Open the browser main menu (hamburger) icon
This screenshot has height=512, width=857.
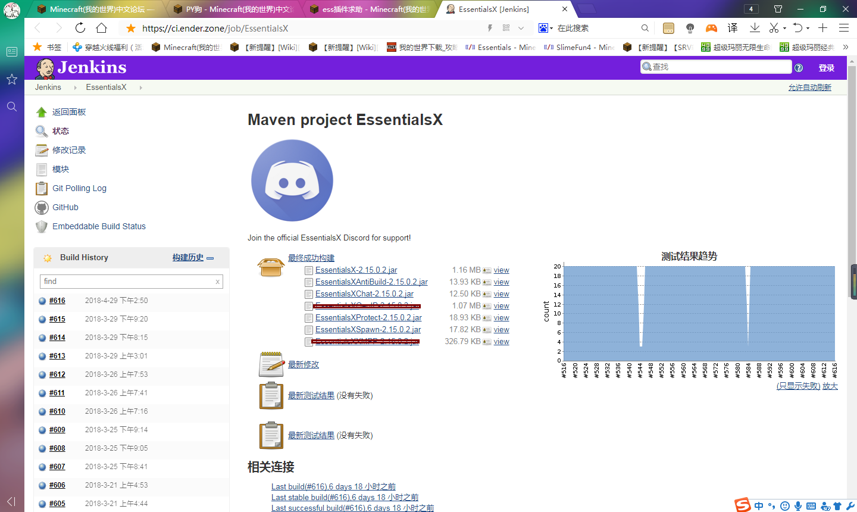pos(844,28)
